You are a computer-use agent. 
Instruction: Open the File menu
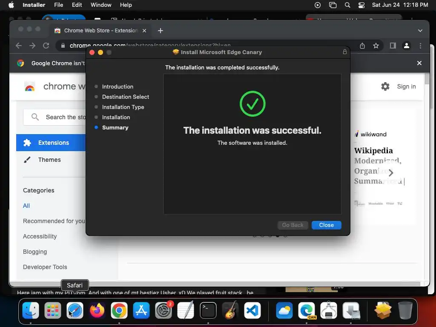[x=58, y=5]
